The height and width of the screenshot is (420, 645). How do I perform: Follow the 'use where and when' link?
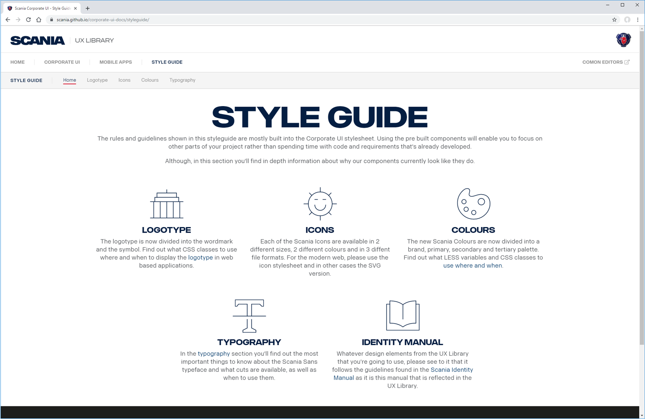(472, 265)
